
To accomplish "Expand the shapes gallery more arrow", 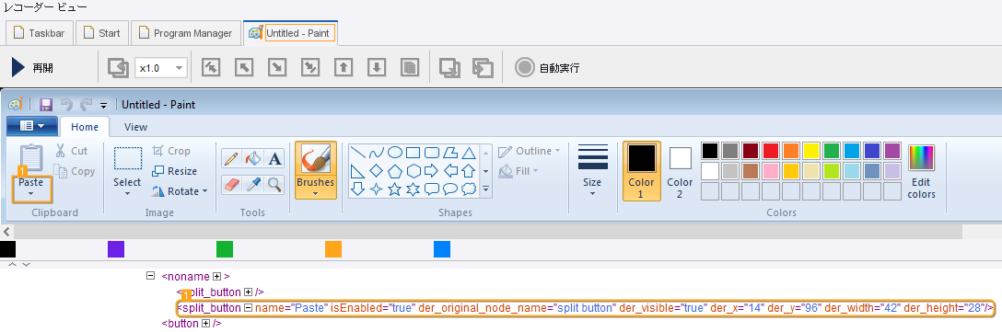I will pyautogui.click(x=485, y=189).
